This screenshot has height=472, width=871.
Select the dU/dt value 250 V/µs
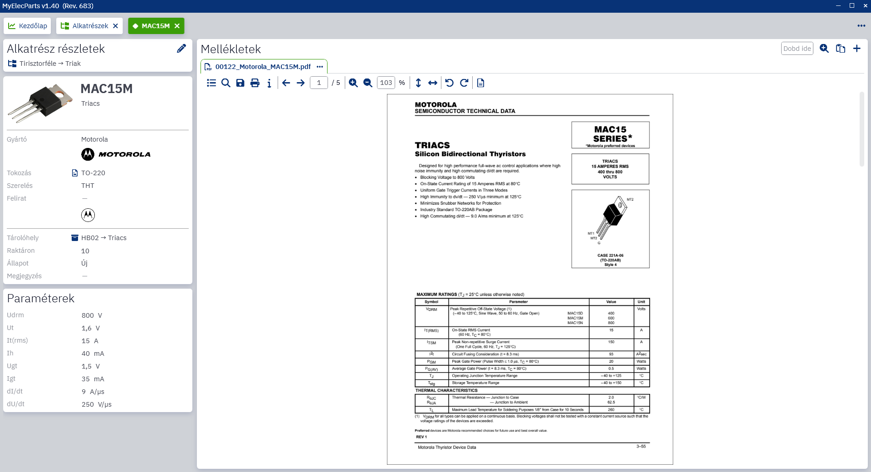pos(97,404)
